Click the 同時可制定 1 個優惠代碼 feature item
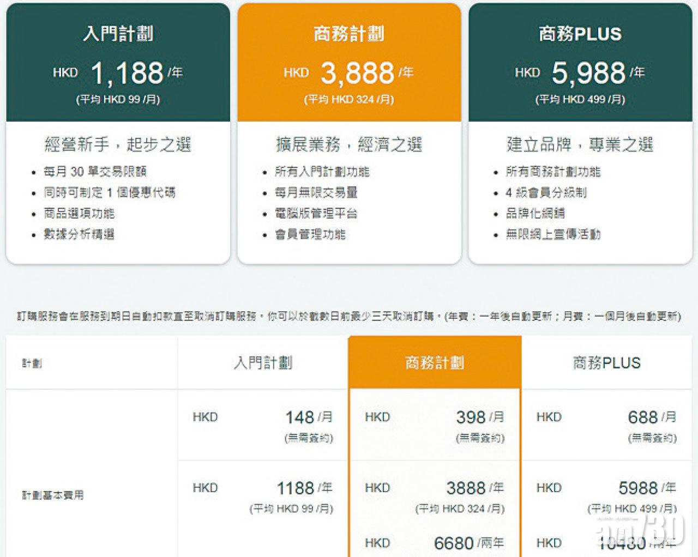The height and width of the screenshot is (557, 698). click(110, 192)
